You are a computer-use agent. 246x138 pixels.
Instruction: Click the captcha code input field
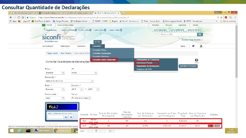coord(56,117)
